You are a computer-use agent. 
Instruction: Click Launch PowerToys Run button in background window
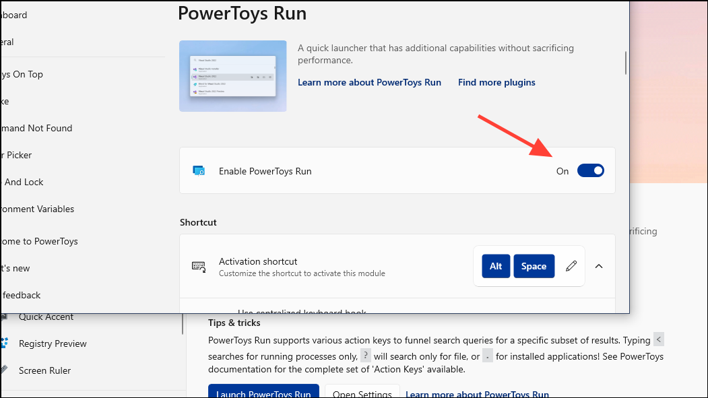click(263, 391)
